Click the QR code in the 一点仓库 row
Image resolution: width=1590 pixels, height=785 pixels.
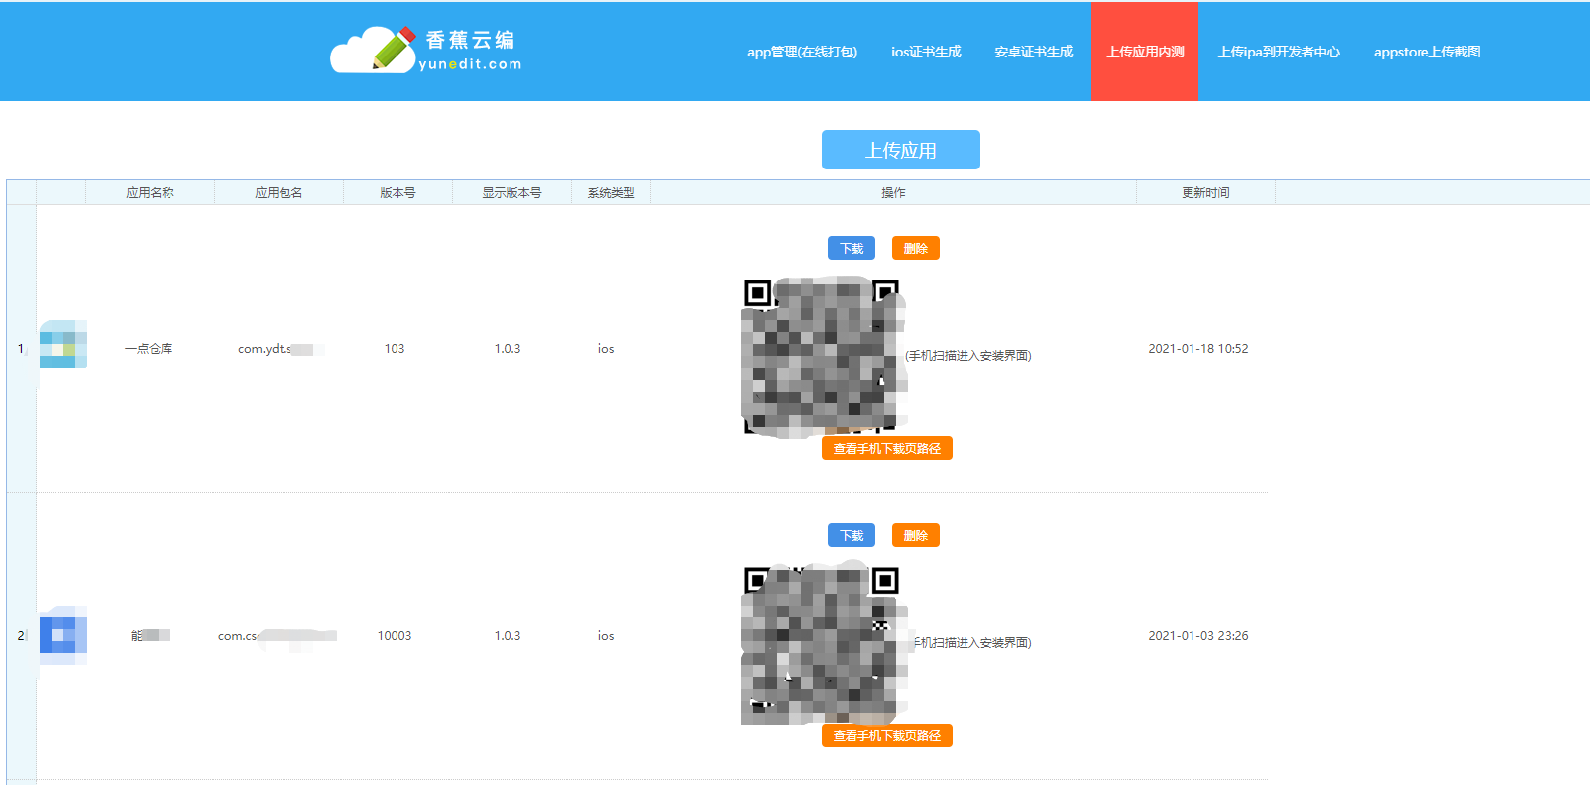click(823, 356)
